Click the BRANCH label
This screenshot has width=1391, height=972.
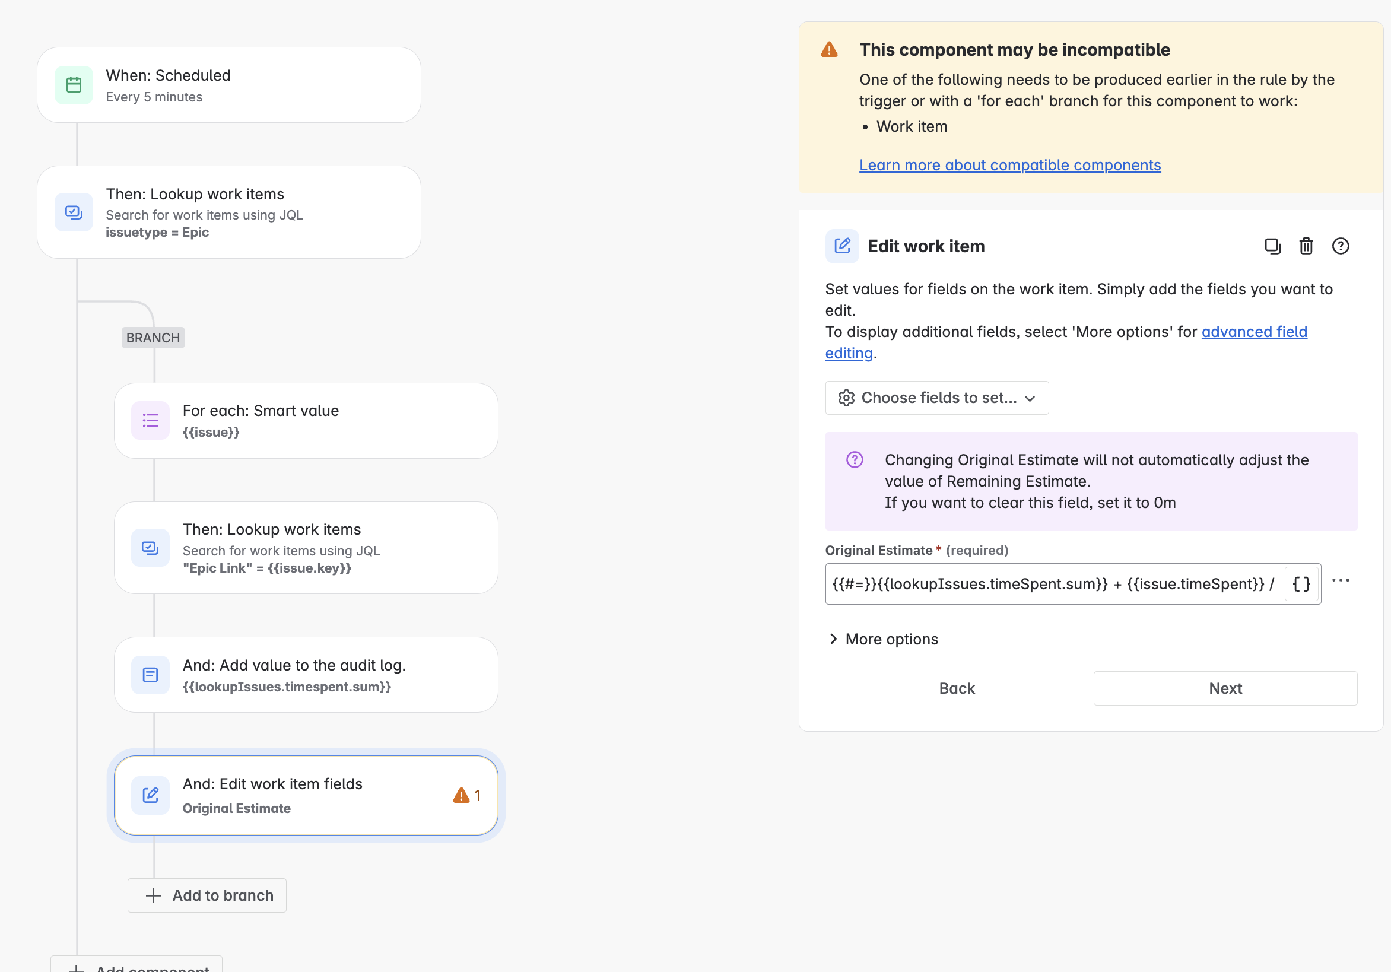153,338
